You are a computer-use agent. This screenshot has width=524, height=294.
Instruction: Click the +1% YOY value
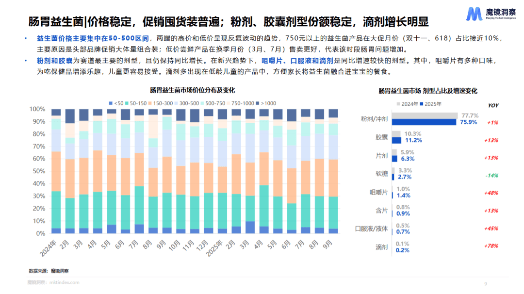[492, 123]
